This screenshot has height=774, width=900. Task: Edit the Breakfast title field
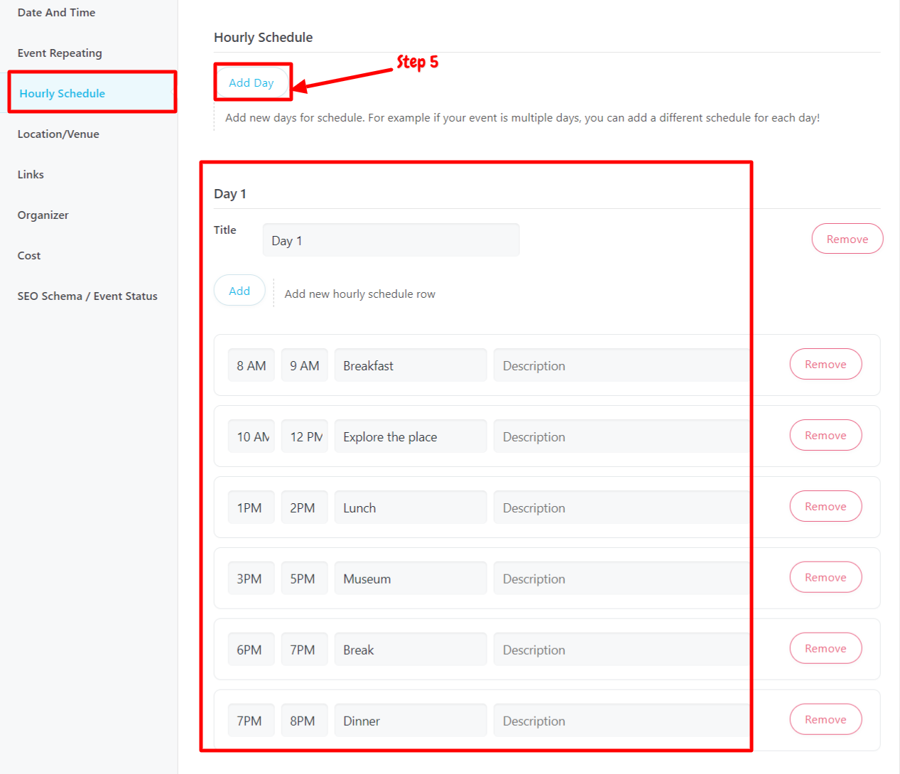click(411, 365)
